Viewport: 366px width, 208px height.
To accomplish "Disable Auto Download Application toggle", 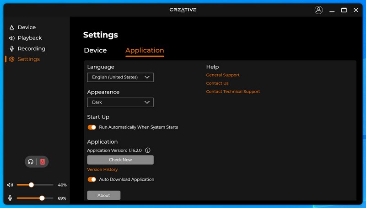I will pyautogui.click(x=92, y=179).
